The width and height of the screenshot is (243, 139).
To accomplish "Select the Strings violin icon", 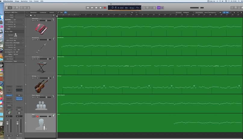I will [41, 86].
